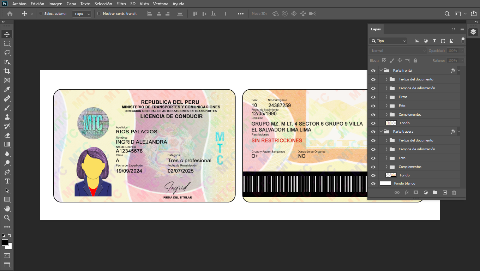The height and width of the screenshot is (271, 480).
Task: Select the Spot Healing Brush tool
Action: click(x=7, y=98)
